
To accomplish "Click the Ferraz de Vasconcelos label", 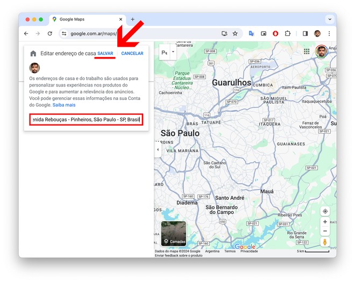I will click(310, 125).
